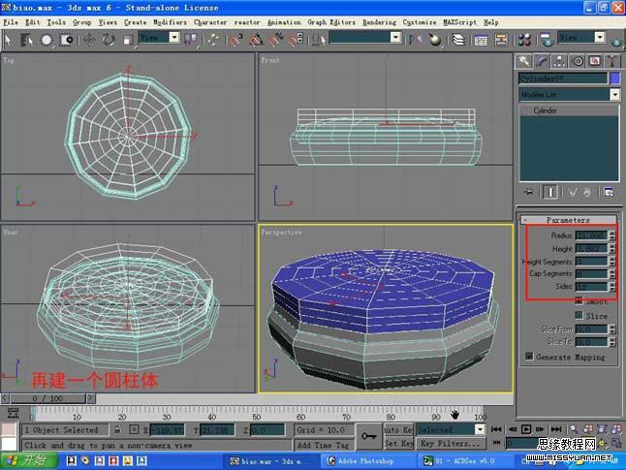Toggle the selection lock padlock icon
Screen dimensions: 626x470
(x=117, y=429)
